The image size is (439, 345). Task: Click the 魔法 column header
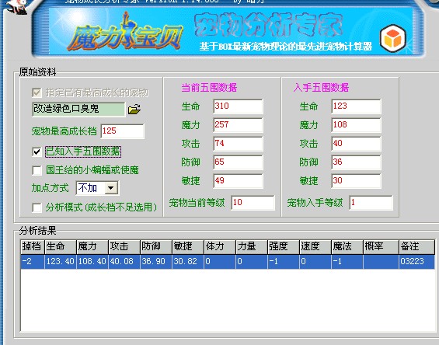347,247
